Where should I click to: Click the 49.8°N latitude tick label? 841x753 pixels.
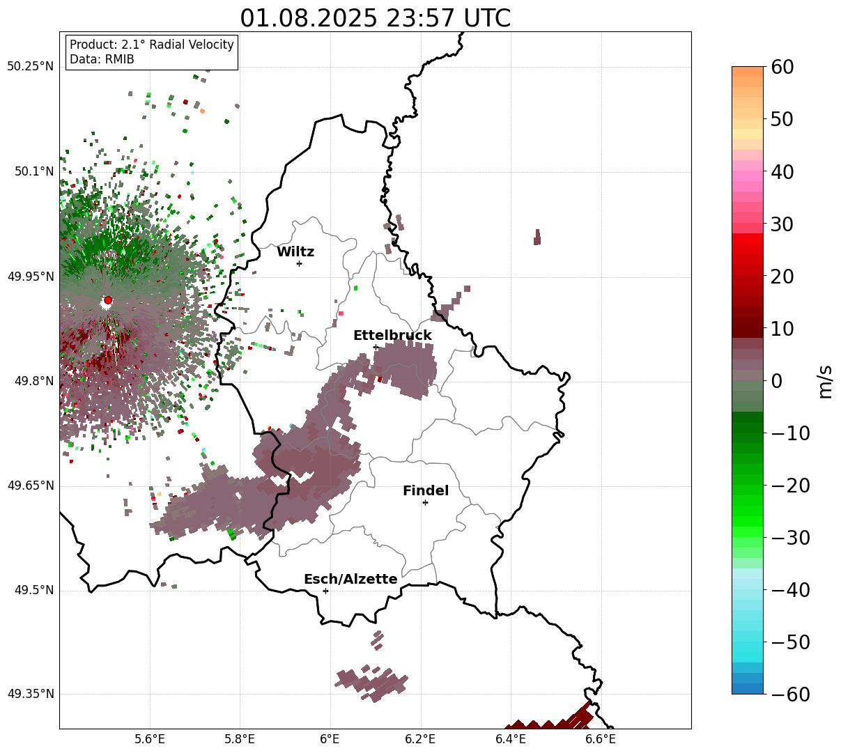point(33,381)
